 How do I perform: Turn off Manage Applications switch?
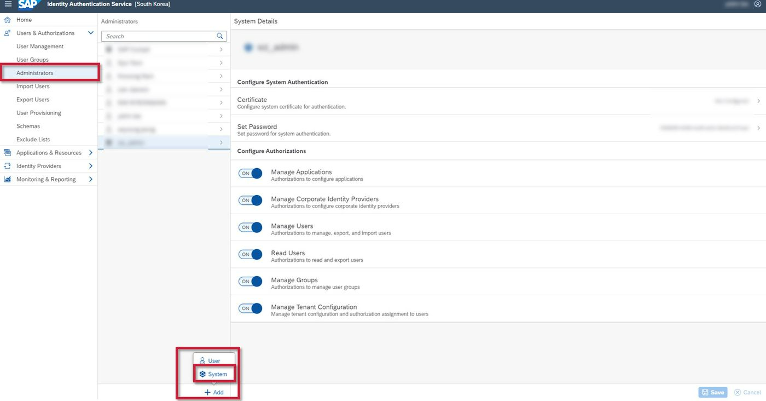coord(251,173)
